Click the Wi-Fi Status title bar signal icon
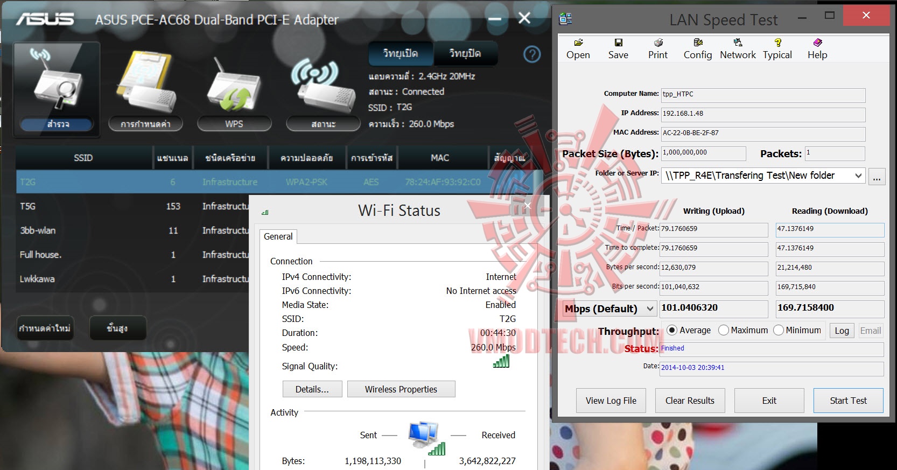 coord(265,212)
